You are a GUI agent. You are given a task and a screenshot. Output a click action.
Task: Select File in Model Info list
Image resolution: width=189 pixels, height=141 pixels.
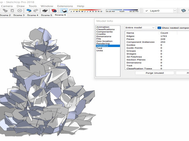point(98,39)
